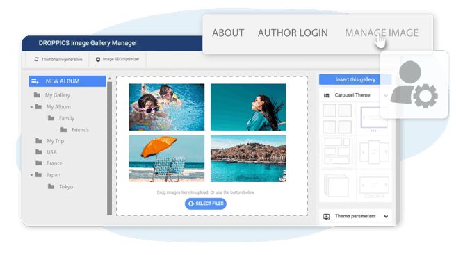The height and width of the screenshot is (255, 463).
Task: Click the new album plus icon
Action: tap(35, 81)
